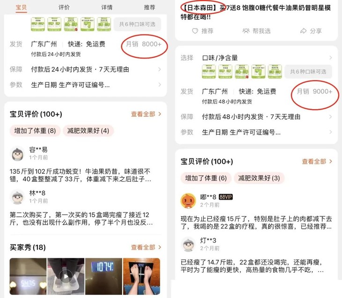The width and height of the screenshot is (342, 298).
Task: Expand right 参数 生产日期 row chevron
Action: (331, 132)
